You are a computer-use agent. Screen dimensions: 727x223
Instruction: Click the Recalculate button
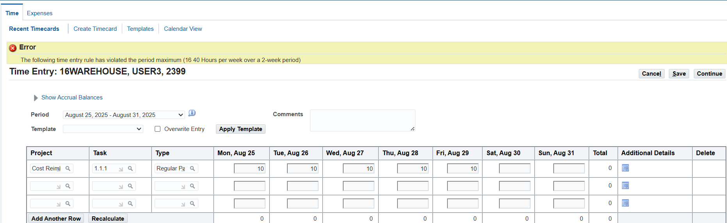(108, 218)
